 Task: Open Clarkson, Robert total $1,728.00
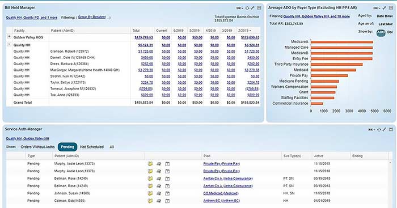tap(146, 52)
